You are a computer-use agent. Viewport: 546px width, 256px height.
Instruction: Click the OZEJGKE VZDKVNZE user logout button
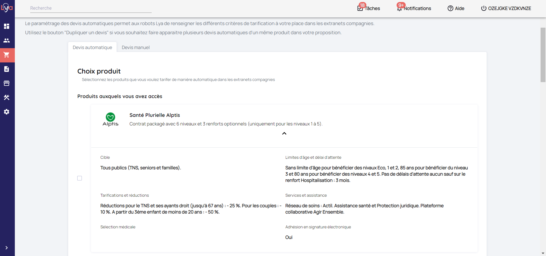pyautogui.click(x=506, y=8)
